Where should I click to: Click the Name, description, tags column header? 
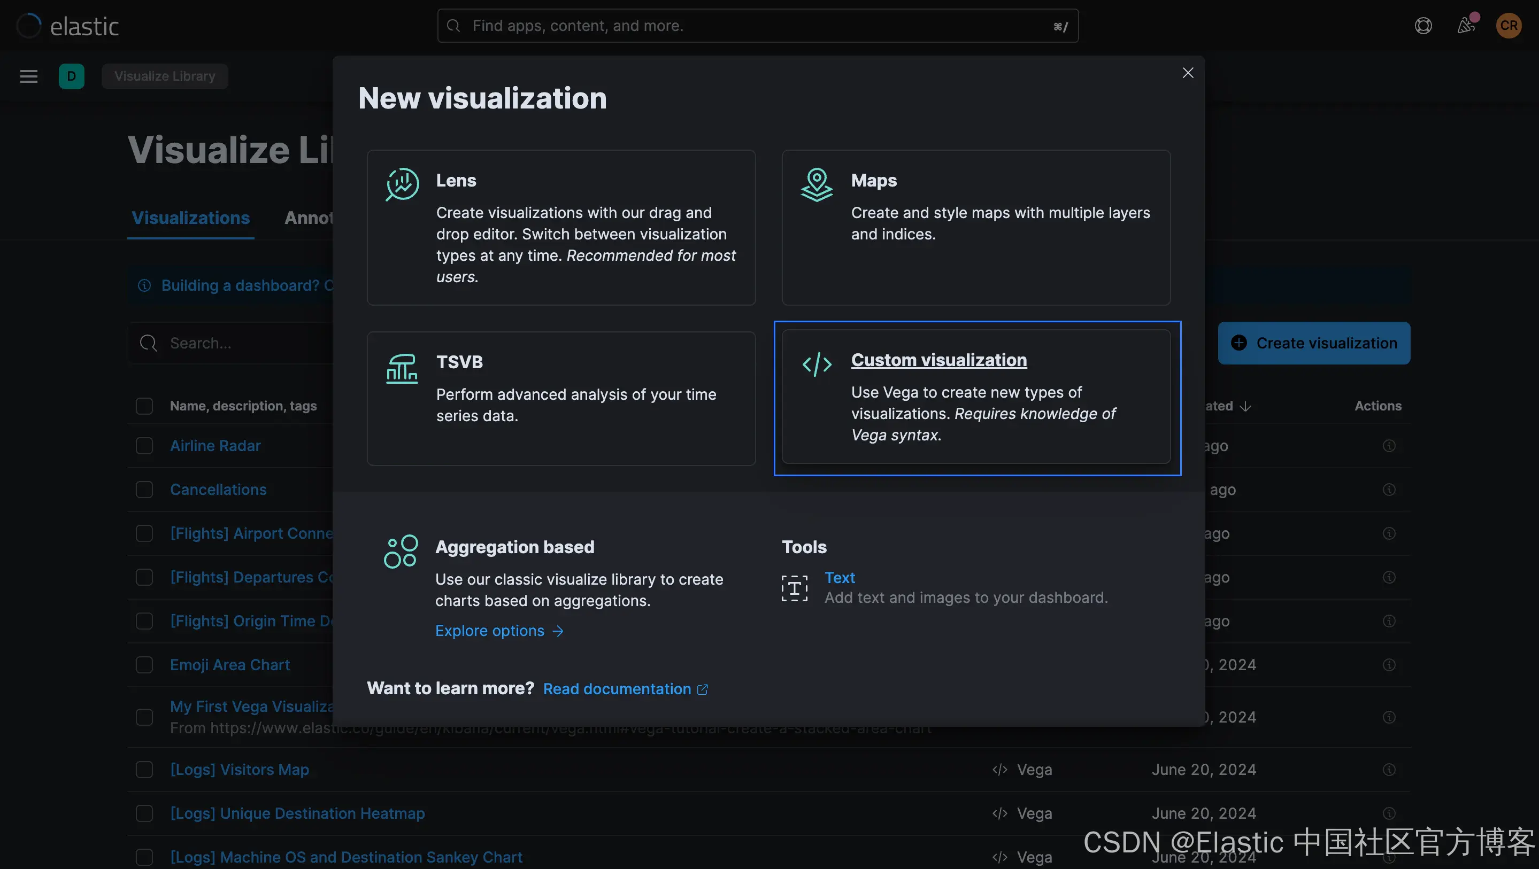[243, 406]
